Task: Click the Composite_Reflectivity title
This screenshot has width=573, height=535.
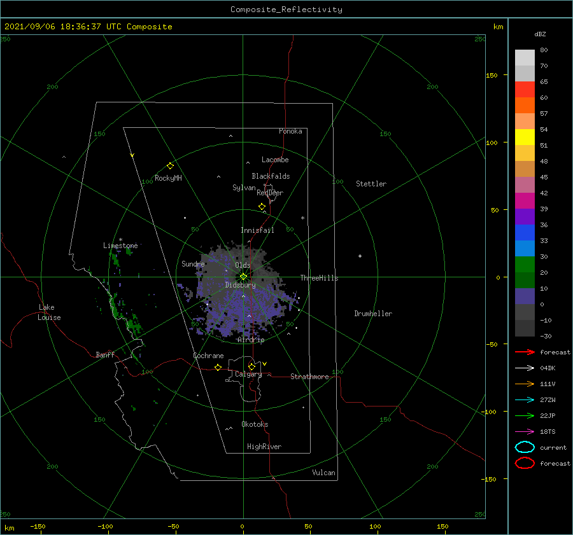Action: [x=286, y=10]
